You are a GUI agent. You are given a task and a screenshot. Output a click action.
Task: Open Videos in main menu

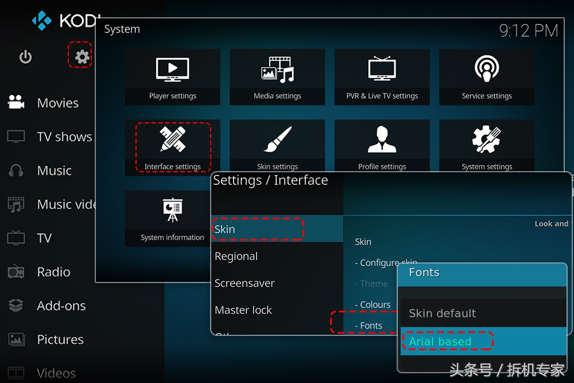click(x=56, y=373)
